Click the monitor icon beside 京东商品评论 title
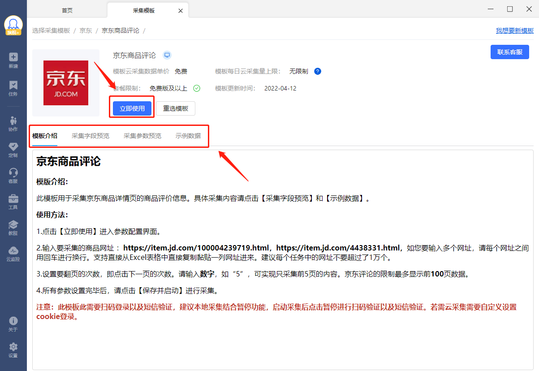Screen dimensions: 539x371 [x=167, y=55]
